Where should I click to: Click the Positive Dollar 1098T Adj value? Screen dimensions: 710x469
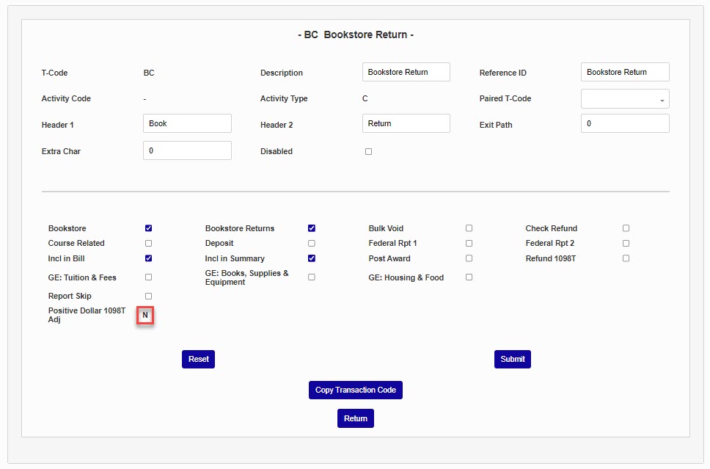point(145,316)
